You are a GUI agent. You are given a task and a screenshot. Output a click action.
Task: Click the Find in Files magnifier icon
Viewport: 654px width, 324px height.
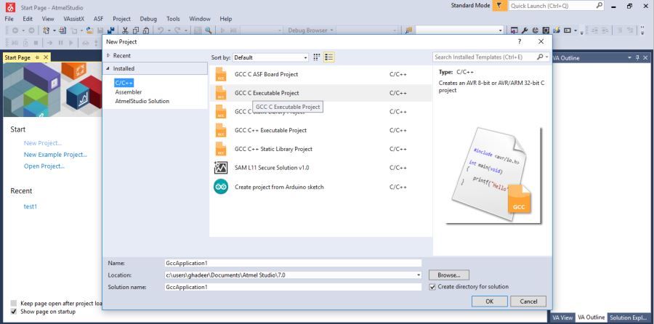point(208,31)
